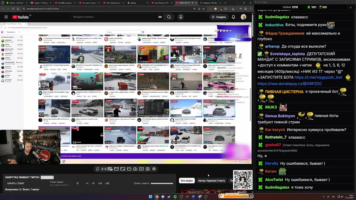
Task: Select the Автор: Нарезки Стинта chip
Action: pos(211,181)
